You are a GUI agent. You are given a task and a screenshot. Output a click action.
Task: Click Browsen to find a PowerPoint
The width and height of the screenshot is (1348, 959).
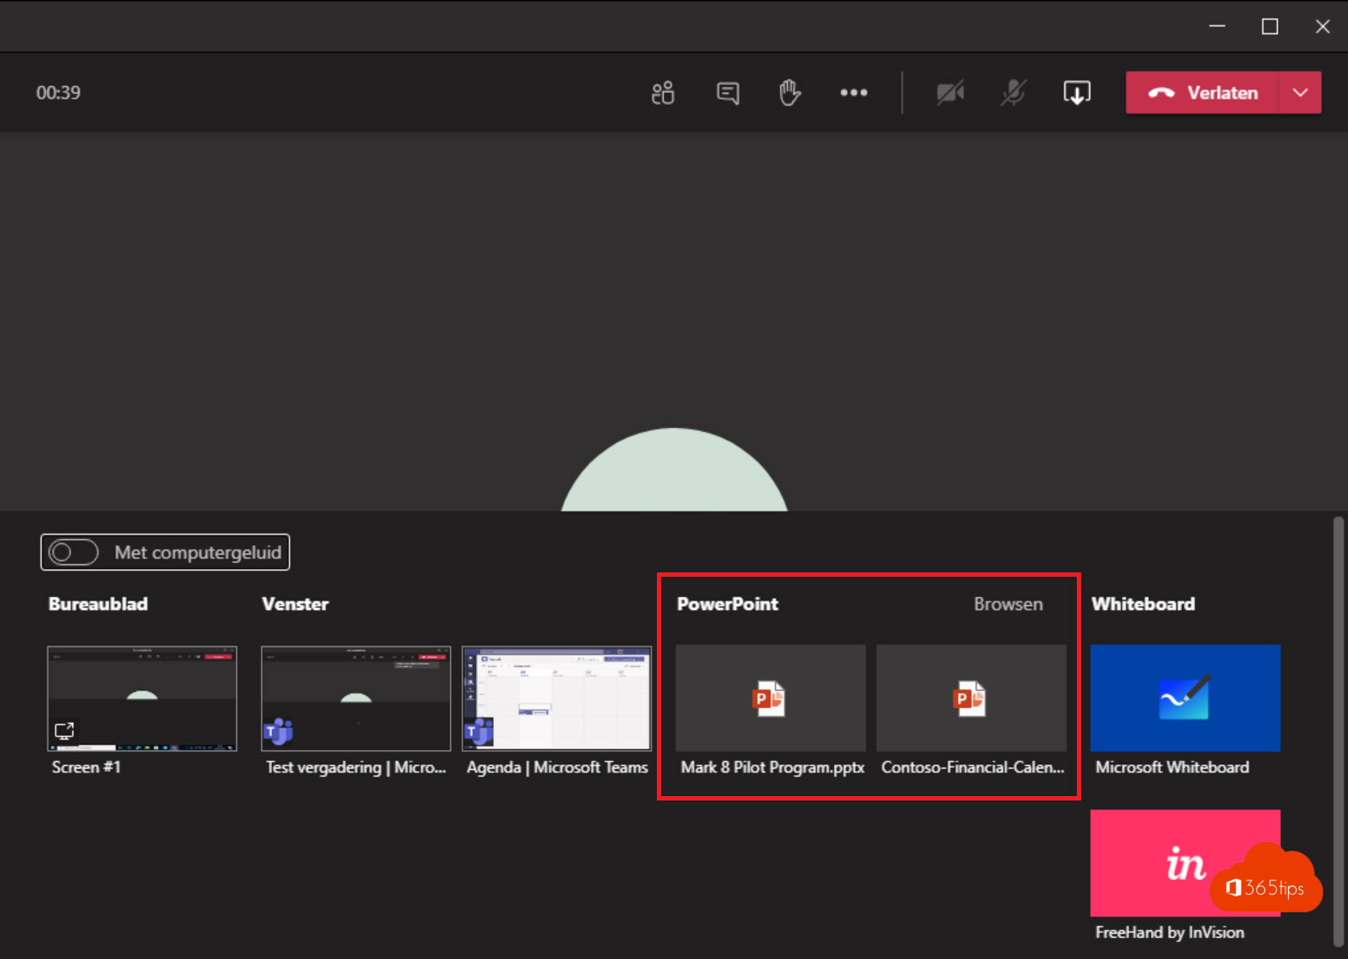1007,604
